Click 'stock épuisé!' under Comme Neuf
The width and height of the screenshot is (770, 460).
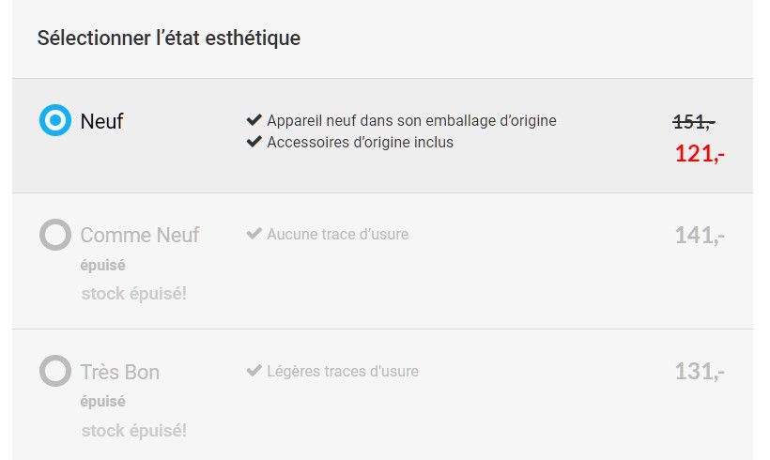pos(133,293)
